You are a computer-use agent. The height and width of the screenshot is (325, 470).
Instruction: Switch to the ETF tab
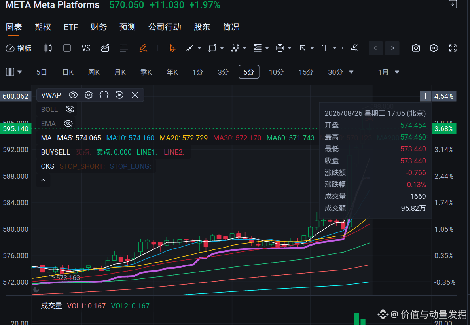[x=71, y=27]
